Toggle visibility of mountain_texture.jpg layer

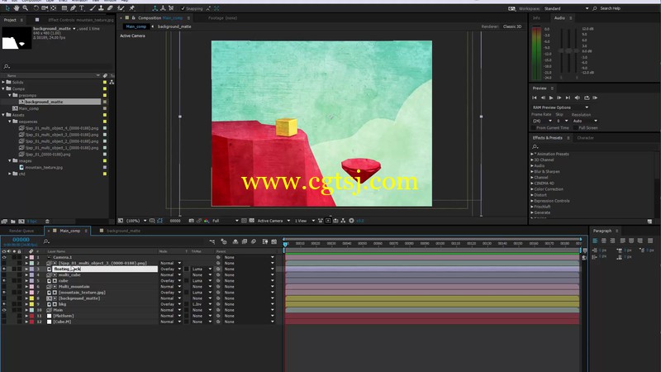pos(4,293)
